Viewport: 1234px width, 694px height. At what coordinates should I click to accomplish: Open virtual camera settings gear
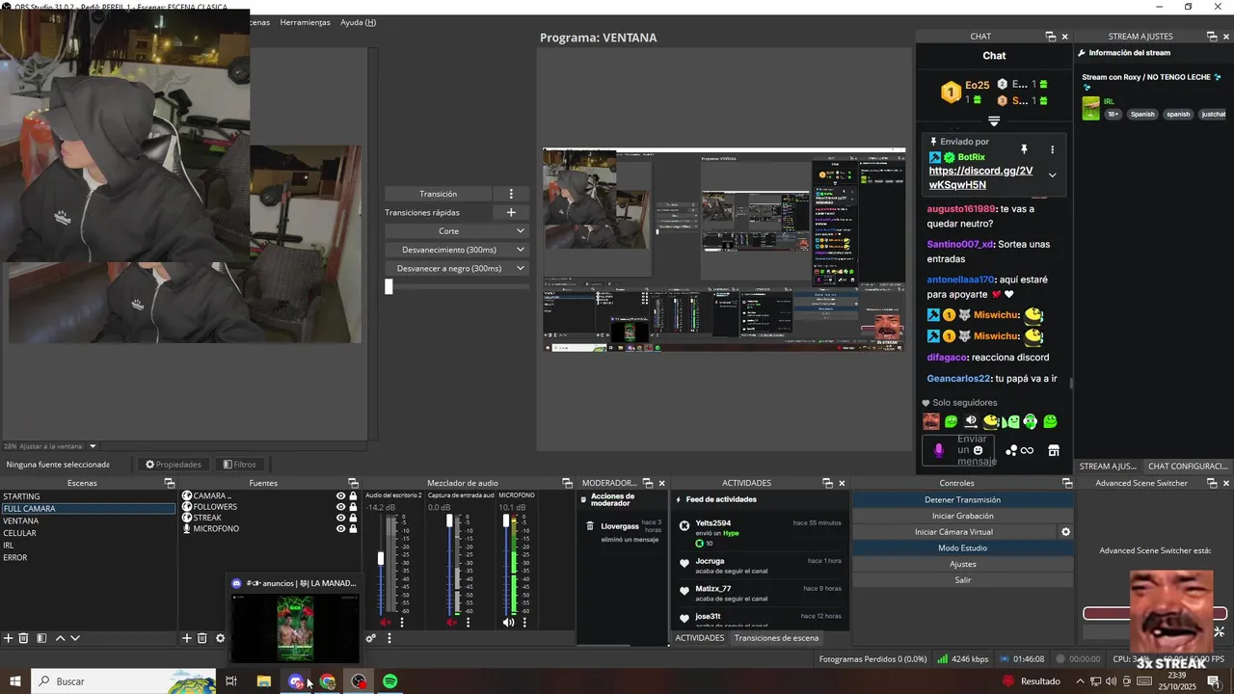[1065, 532]
